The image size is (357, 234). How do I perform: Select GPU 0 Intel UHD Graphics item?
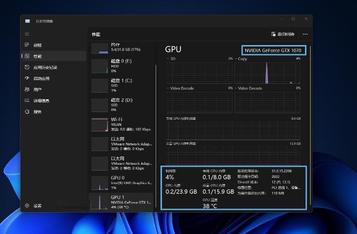click(122, 183)
